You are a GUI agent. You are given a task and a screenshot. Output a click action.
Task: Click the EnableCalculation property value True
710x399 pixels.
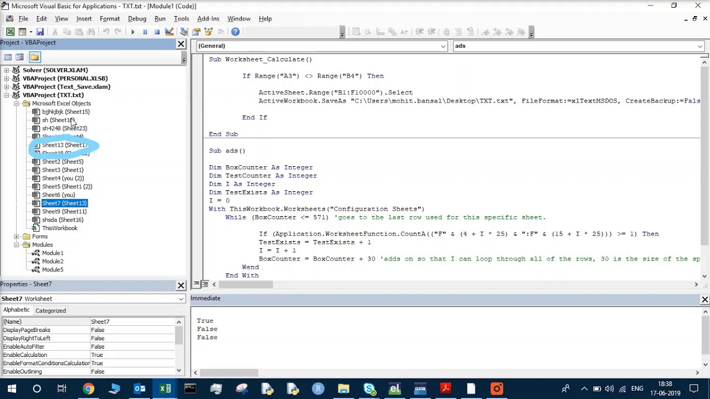pos(132,355)
